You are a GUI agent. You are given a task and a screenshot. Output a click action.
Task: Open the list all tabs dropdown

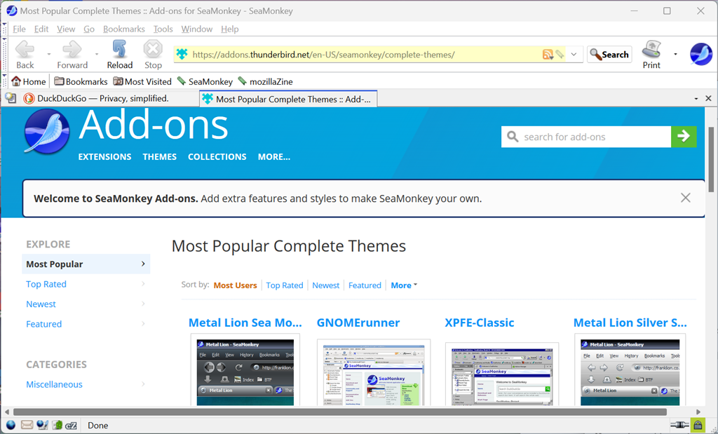coord(696,98)
